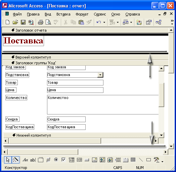Screen dimensions: 176x172
Task: Select the Line tool in toolbox
Action: pos(141,160)
